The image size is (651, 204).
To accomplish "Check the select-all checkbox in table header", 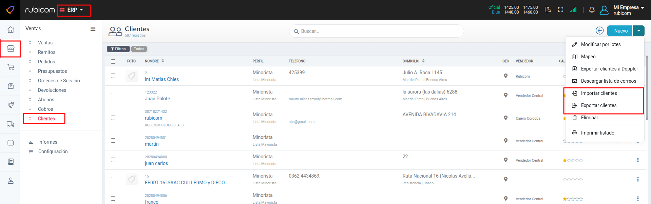I will point(113,61).
